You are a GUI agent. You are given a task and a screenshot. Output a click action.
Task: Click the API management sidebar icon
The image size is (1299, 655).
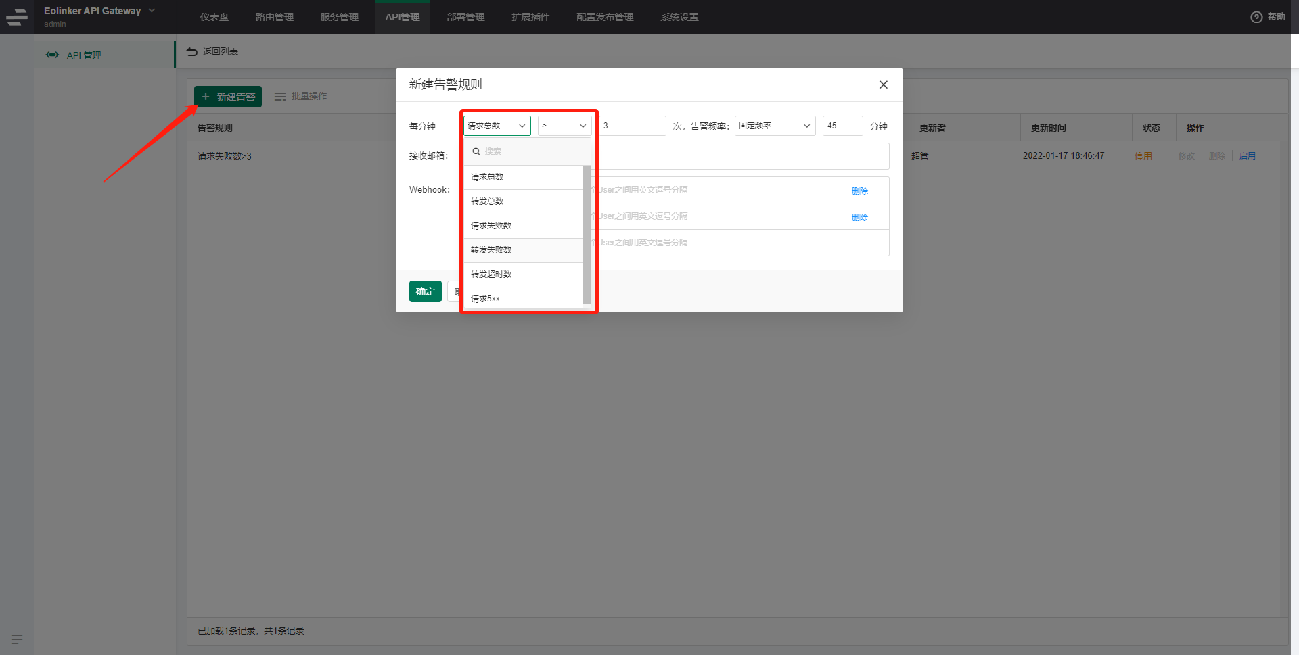pyautogui.click(x=52, y=55)
